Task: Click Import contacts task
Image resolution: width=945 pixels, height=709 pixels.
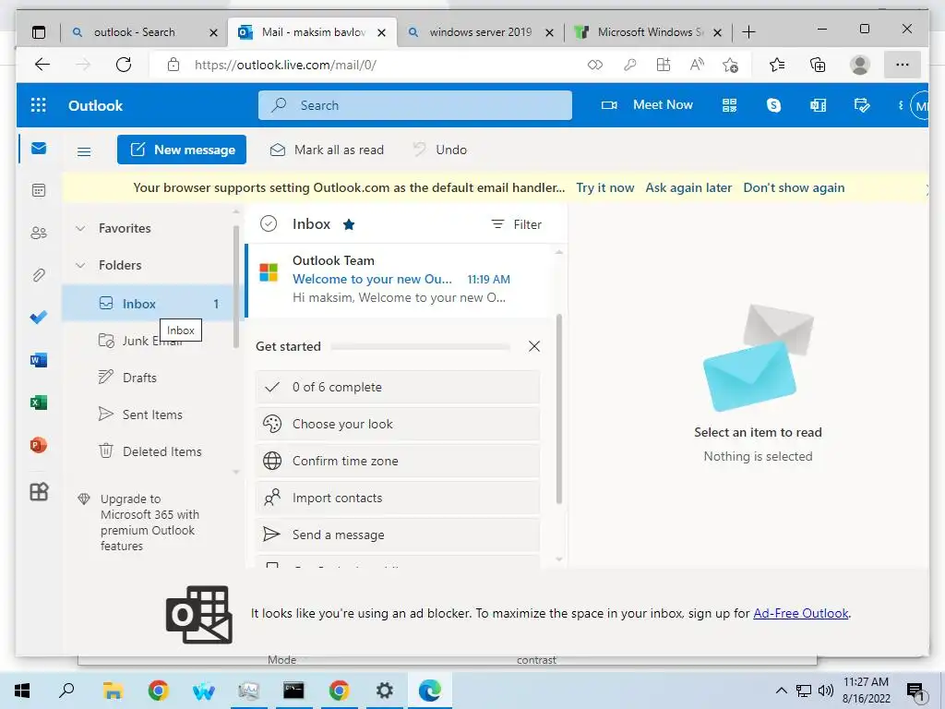Action: point(397,498)
